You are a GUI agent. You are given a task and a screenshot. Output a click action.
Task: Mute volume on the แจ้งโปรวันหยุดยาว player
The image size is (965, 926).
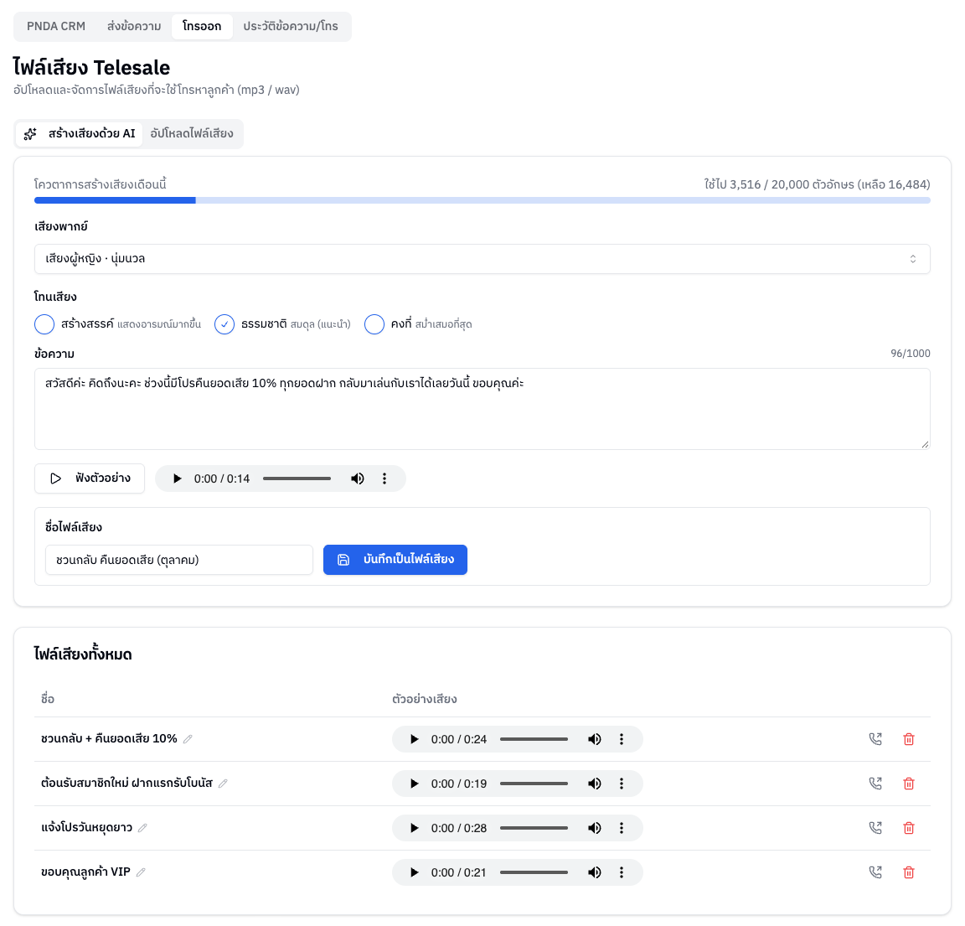tap(595, 827)
